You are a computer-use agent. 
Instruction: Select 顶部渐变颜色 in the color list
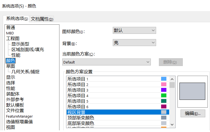coord(81,118)
